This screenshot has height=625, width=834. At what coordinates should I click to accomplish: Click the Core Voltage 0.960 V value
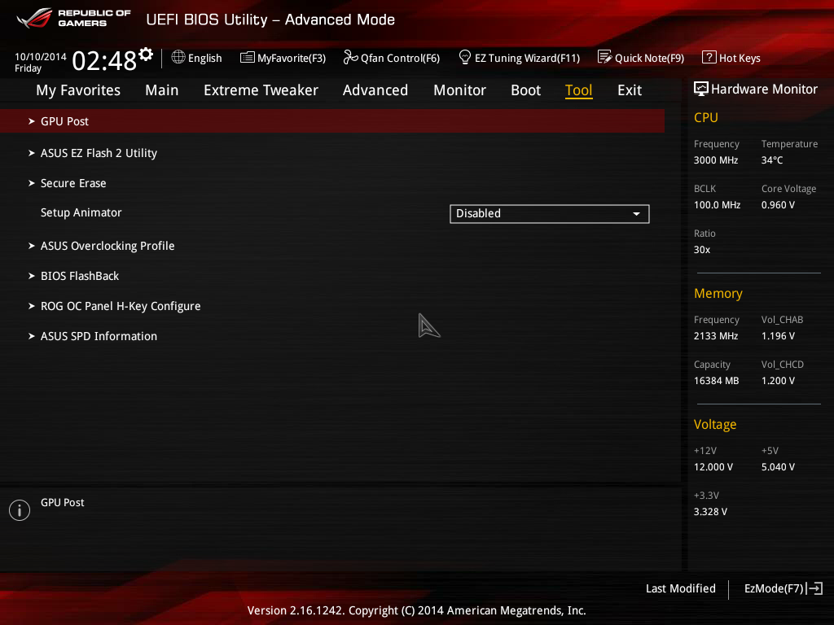coord(778,204)
